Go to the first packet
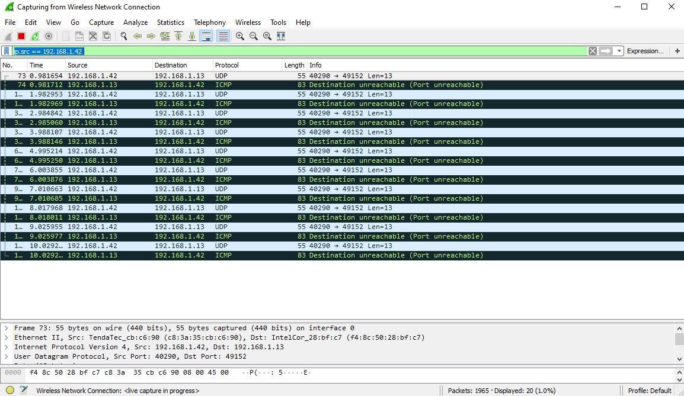This screenshot has width=684, height=396. 178,36
